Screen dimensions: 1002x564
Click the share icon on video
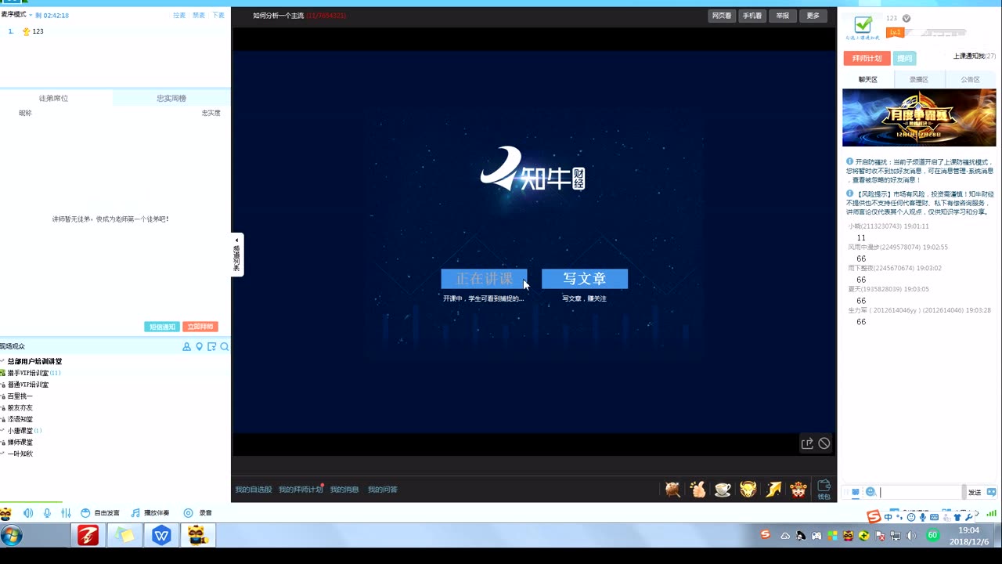[x=807, y=443]
